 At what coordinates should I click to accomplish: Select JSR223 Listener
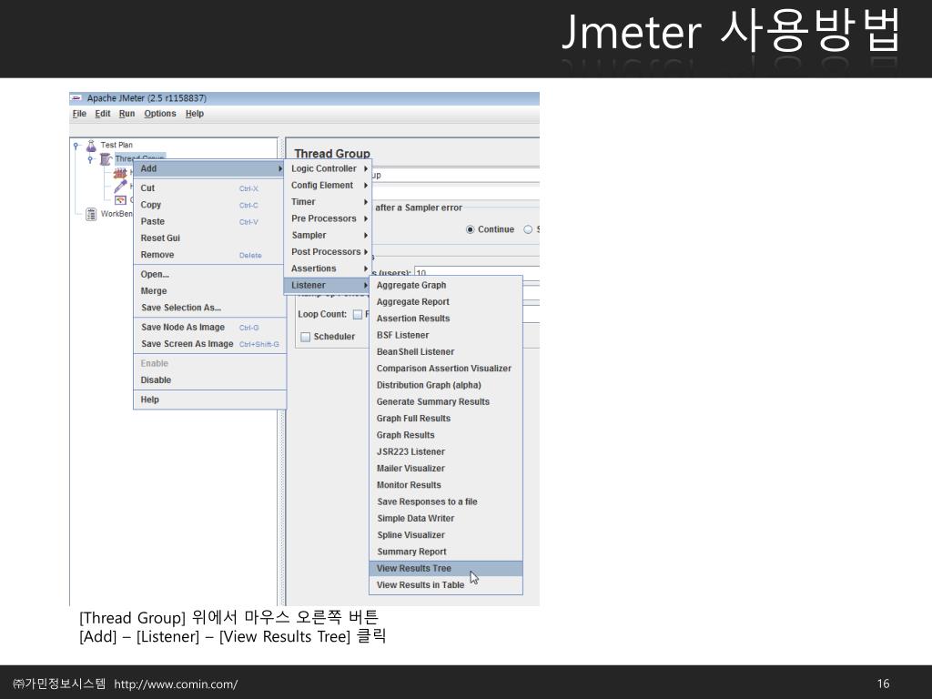tap(446, 451)
